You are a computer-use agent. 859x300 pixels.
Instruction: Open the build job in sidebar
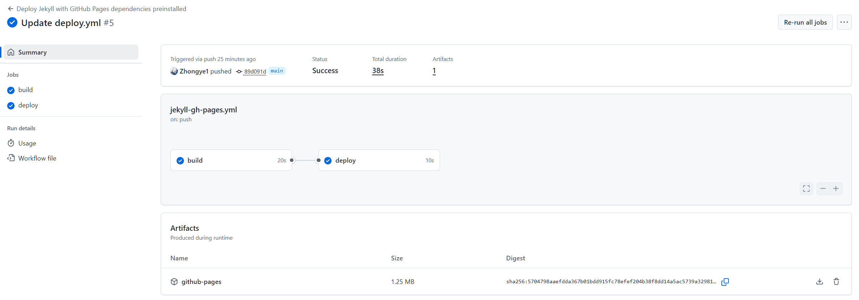pyautogui.click(x=25, y=90)
